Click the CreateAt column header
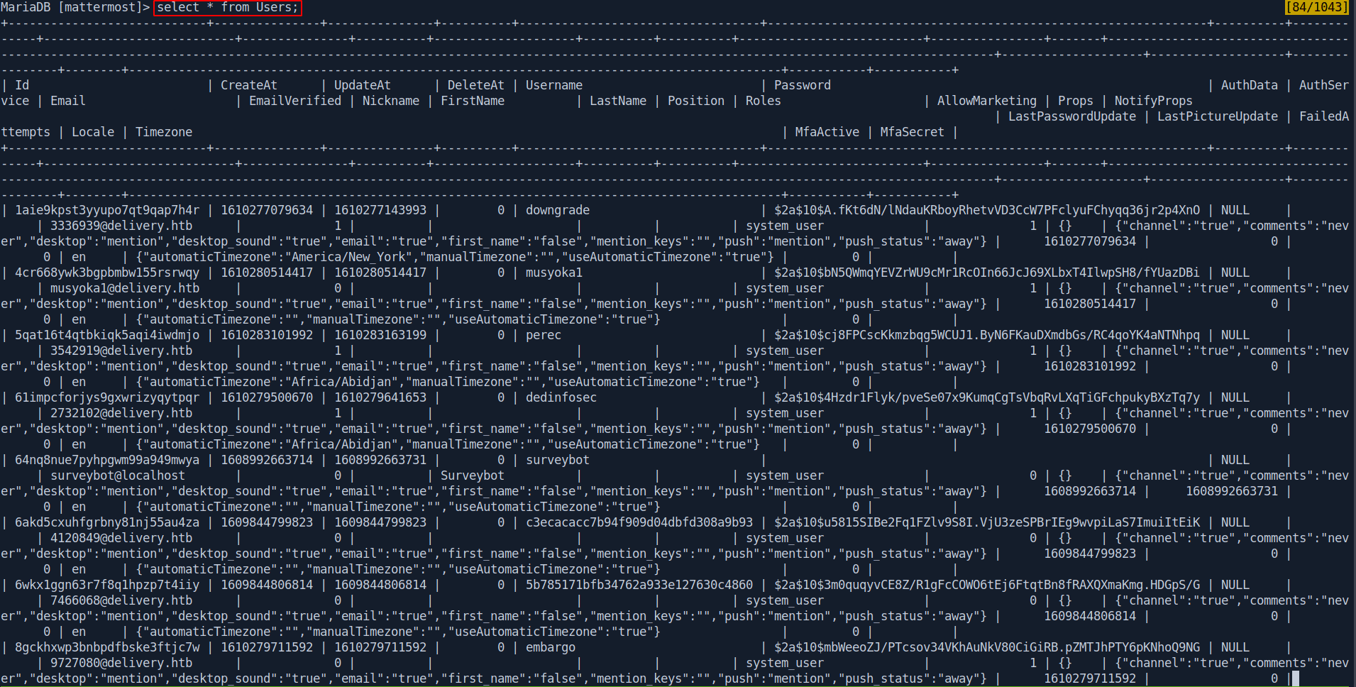Image resolution: width=1356 pixels, height=687 pixels. pos(249,85)
